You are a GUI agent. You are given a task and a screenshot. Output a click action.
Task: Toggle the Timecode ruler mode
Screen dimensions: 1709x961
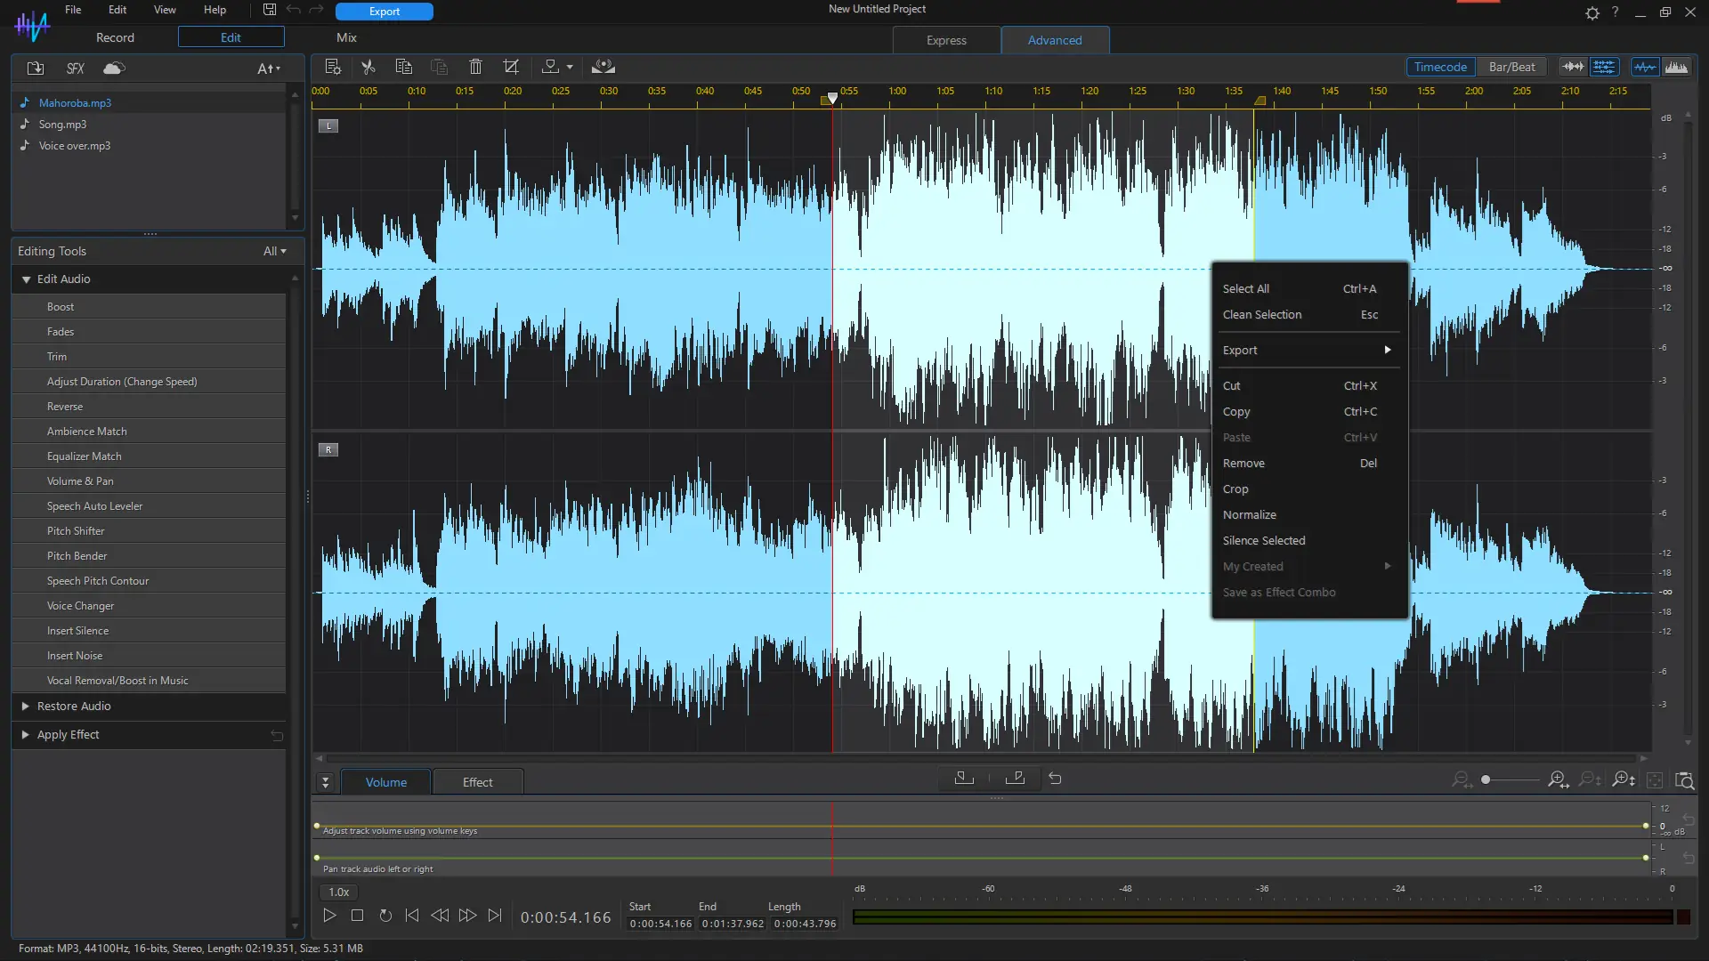[1440, 67]
